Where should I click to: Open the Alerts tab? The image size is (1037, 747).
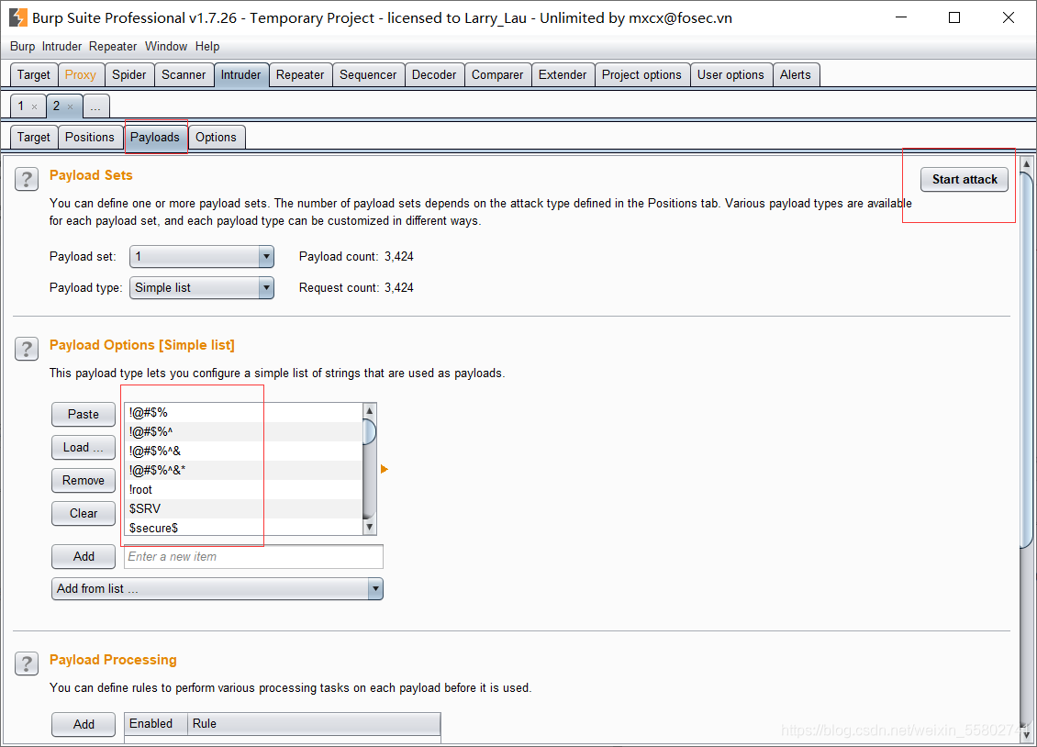tap(796, 74)
